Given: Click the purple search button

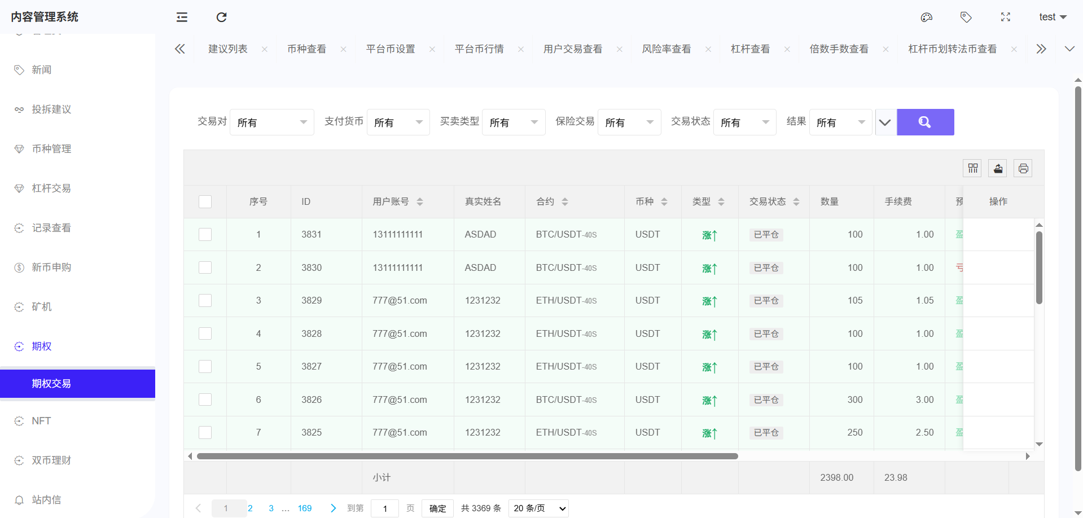Looking at the screenshot, I should (x=925, y=122).
